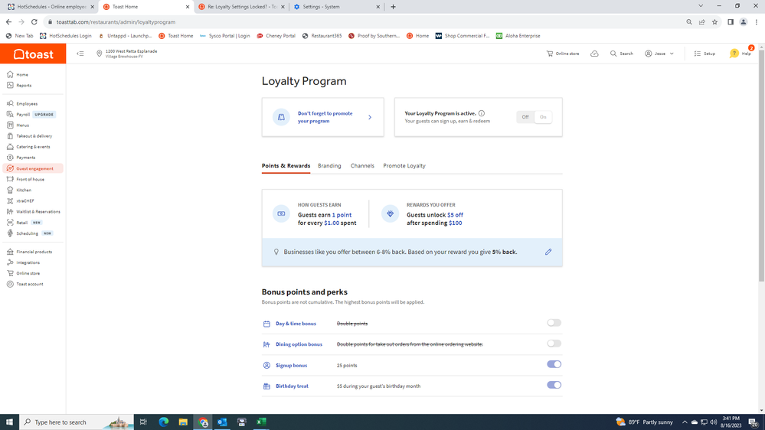This screenshot has height=430, width=765.
Task: Click the info icon beside Loyalty Program active
Action: click(x=482, y=113)
